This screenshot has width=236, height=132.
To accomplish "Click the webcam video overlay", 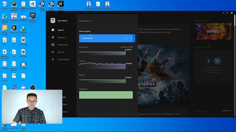I will [32, 107].
